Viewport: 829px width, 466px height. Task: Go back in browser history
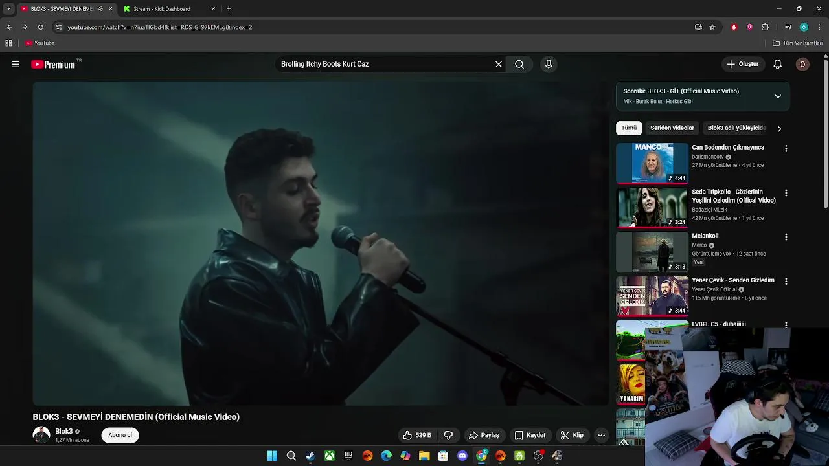coord(9,27)
